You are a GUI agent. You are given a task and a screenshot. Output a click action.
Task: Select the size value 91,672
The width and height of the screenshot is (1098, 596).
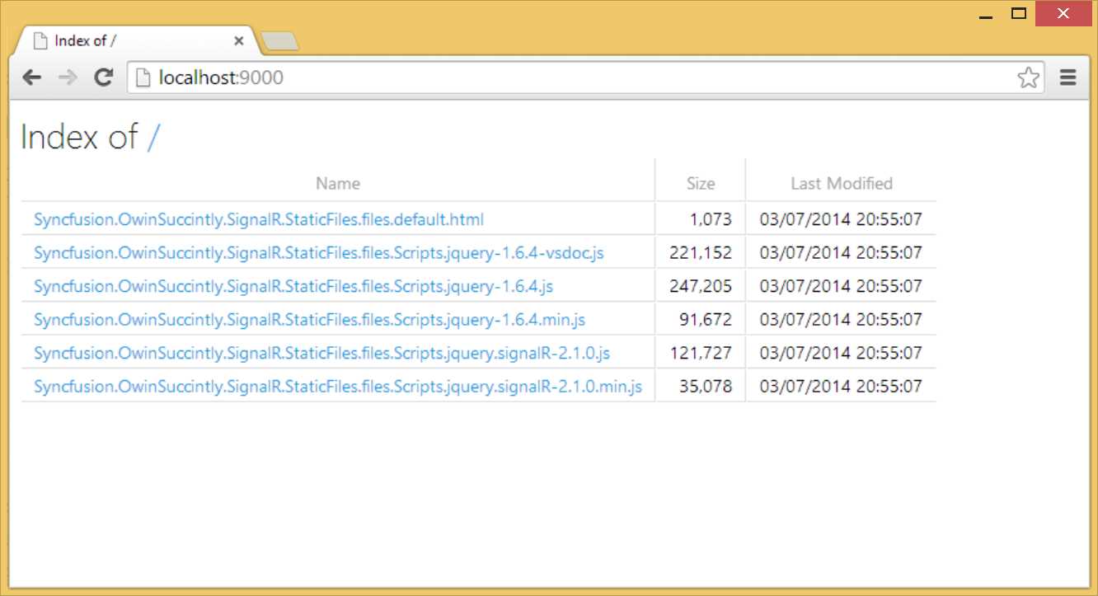coord(706,319)
